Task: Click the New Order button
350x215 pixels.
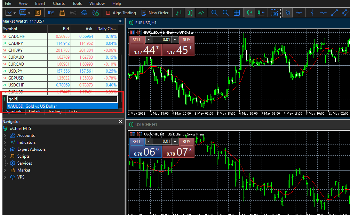Action: click(155, 13)
